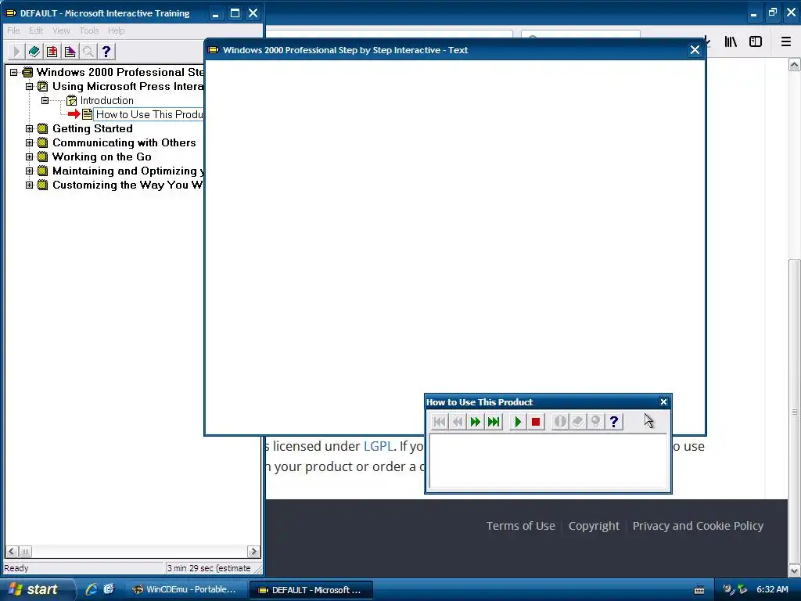
Task: Click the red document toolbar icon
Action: click(52, 51)
